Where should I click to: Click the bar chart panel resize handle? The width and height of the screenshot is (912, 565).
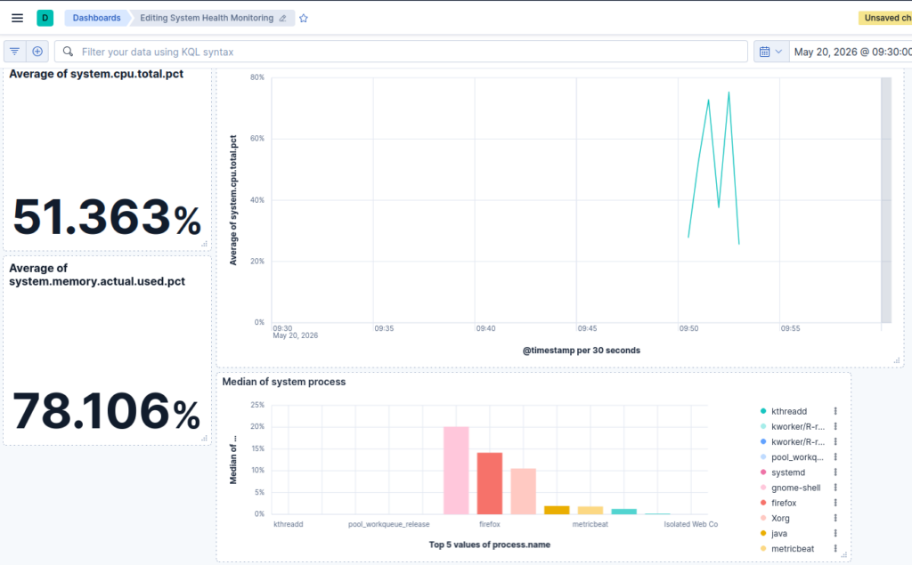(844, 554)
